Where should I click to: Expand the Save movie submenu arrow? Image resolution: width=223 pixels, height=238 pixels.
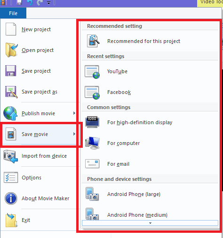74,134
